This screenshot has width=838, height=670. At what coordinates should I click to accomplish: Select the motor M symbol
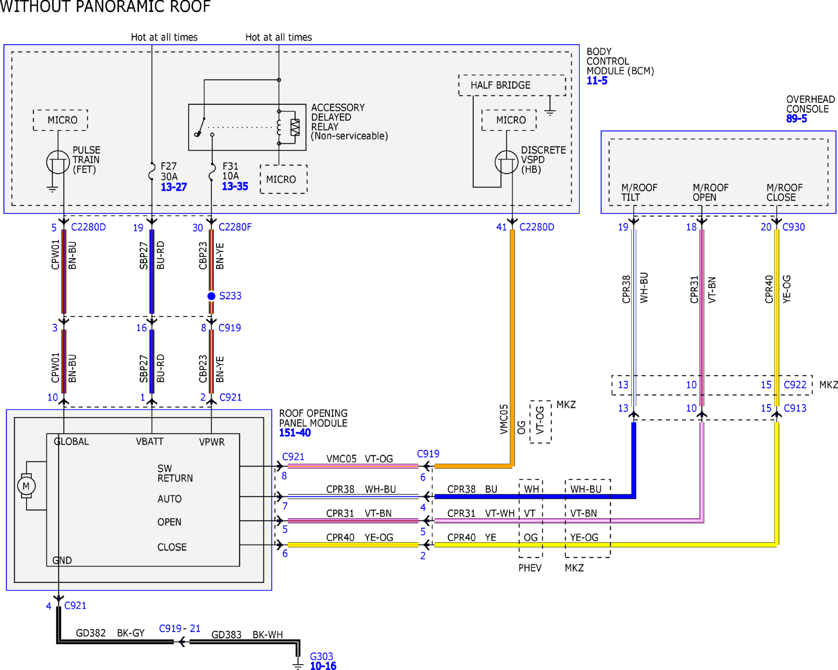(26, 486)
